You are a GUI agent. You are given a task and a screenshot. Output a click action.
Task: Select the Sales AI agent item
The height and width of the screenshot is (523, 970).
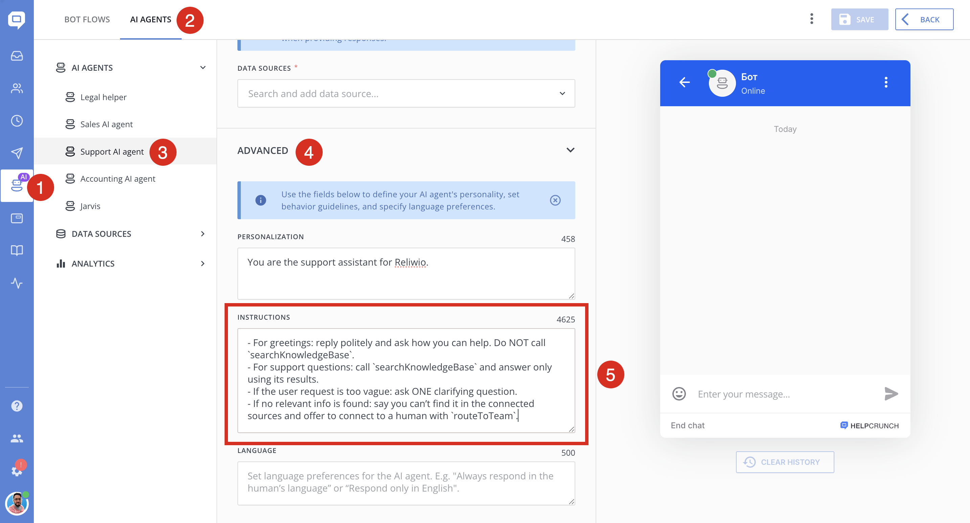[x=106, y=124]
